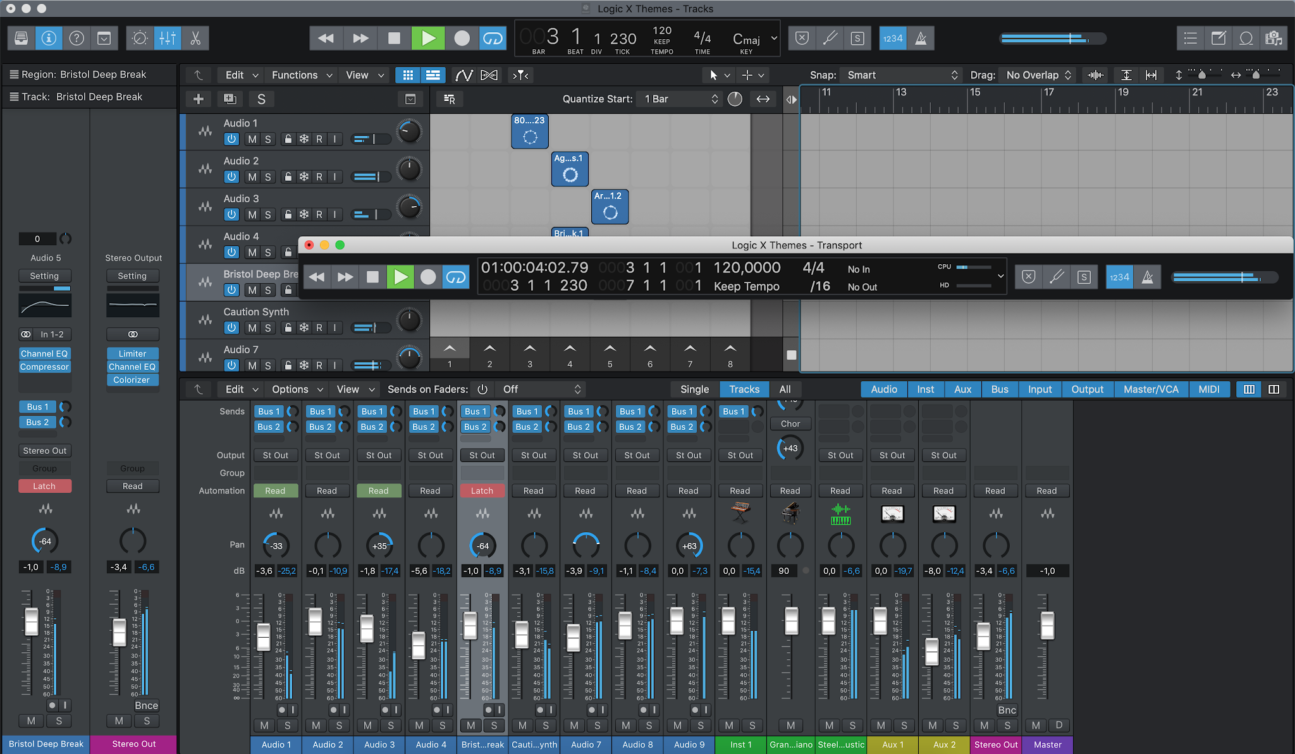
Task: Click vertical auto zoom button
Action: [x=1127, y=75]
